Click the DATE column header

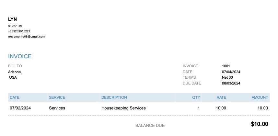tap(15, 97)
